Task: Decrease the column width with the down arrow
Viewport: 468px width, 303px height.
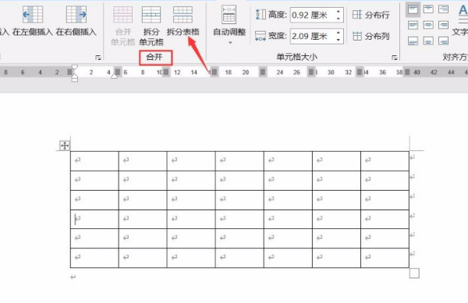Action: (x=339, y=40)
